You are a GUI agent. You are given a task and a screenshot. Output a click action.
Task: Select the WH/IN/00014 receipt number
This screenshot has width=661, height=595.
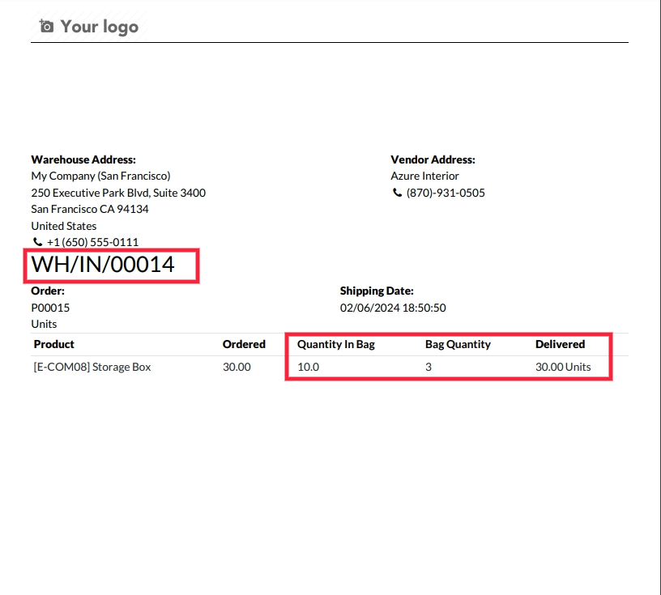point(103,265)
